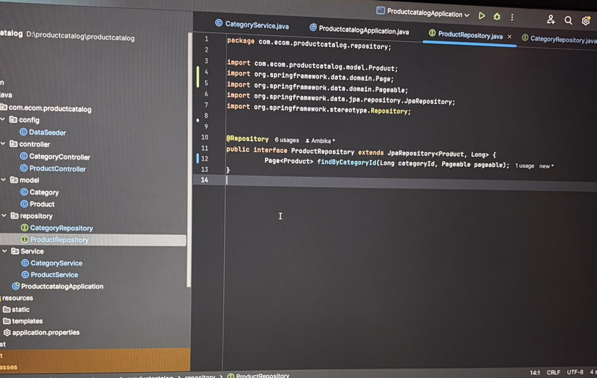Image resolution: width=597 pixels, height=378 pixels.
Task: Switch to the ProductcatalogApplication.java tab
Action: click(x=359, y=29)
